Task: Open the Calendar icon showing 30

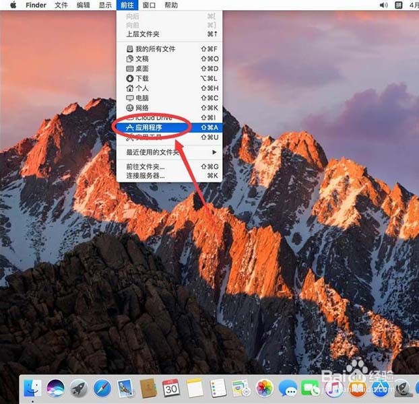Action: 171,388
